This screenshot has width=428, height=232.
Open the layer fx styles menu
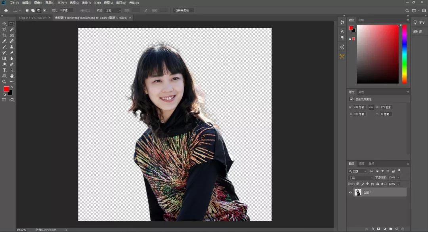[x=372, y=228]
